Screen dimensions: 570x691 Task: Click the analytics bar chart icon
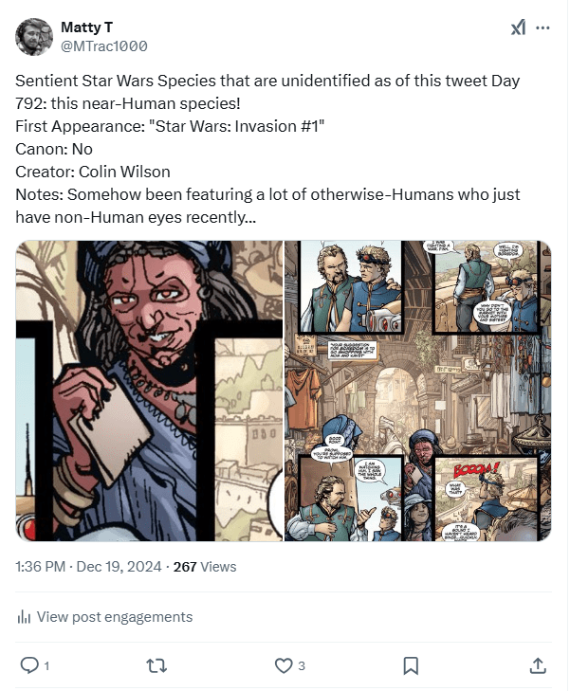point(24,617)
